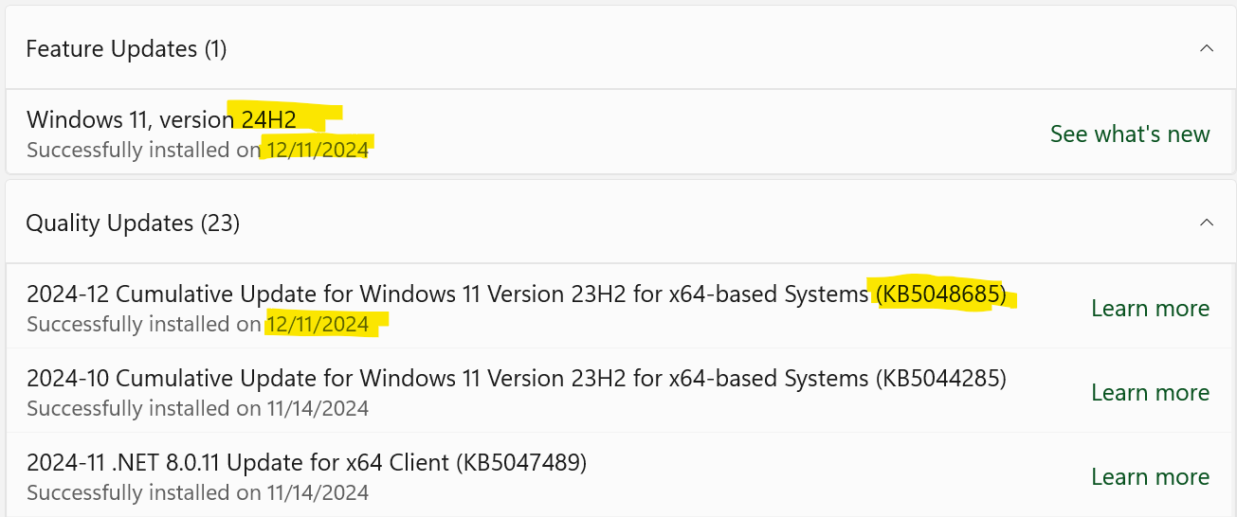Select the 2024-10 Cumulative Update title
The image size is (1237, 517).
click(x=447, y=379)
